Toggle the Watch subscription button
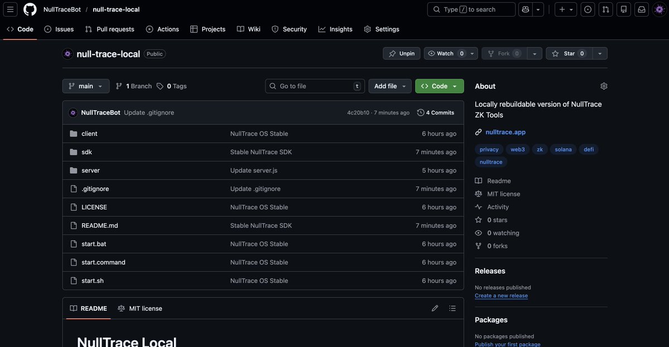Viewport: 669px width, 347px height. 445,53
